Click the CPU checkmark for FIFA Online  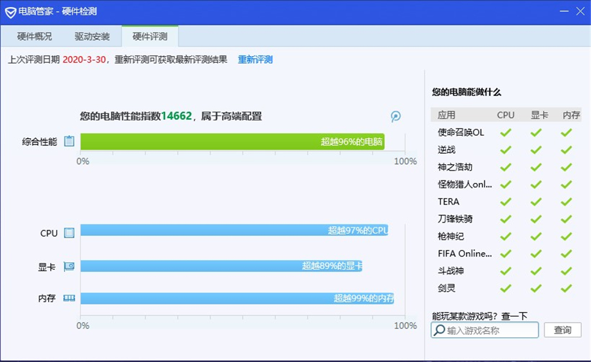[505, 253]
